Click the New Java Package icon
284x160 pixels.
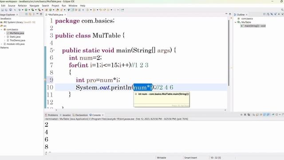tap(46, 10)
